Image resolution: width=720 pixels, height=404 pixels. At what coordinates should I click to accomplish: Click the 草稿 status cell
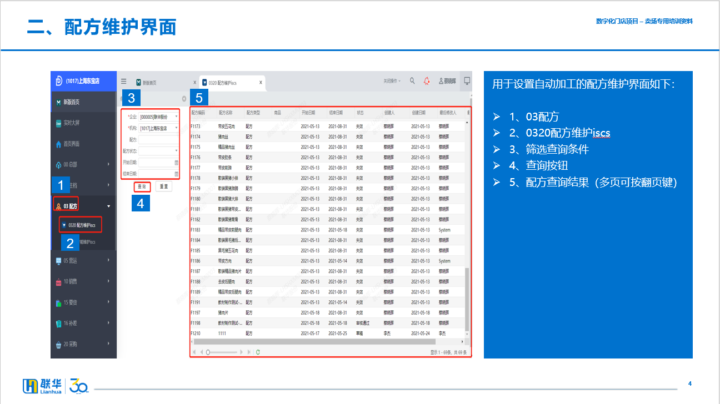point(359,334)
